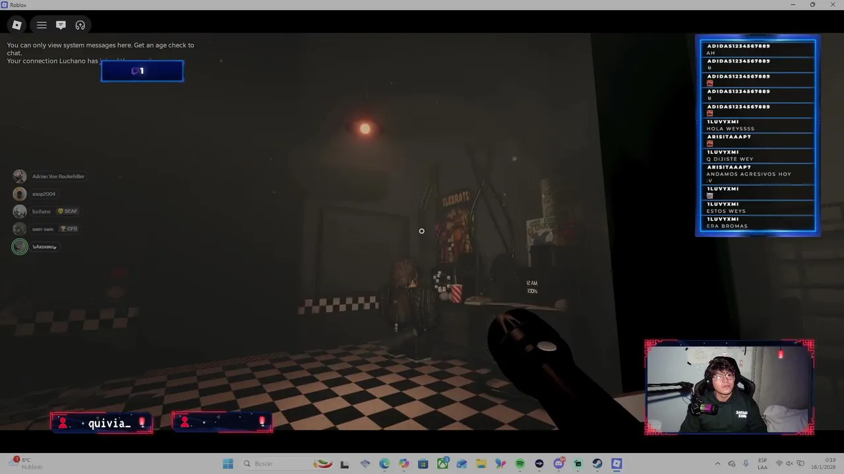This screenshot has width=844, height=474.
Task: Open File Explorer from the taskbar
Action: point(481,463)
